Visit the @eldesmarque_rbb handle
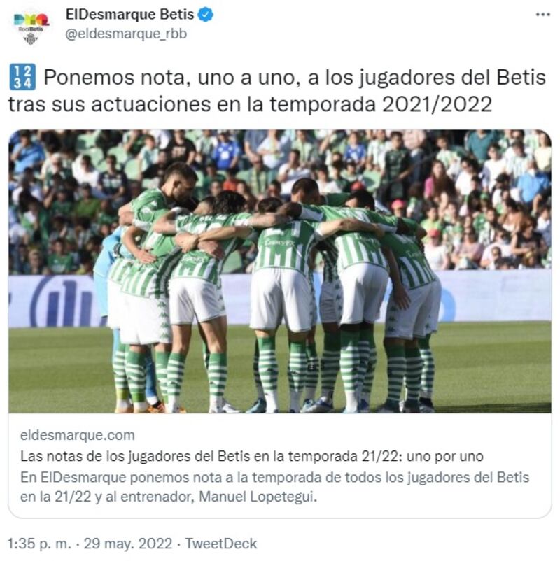Image resolution: width=560 pixels, height=561 pixels. 126,34
